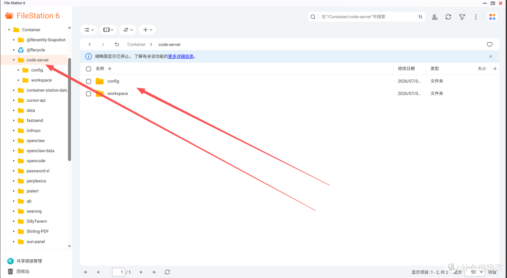Open items-per-page 50 dropdown
Viewport: 507px width, 278px height.
(475, 272)
